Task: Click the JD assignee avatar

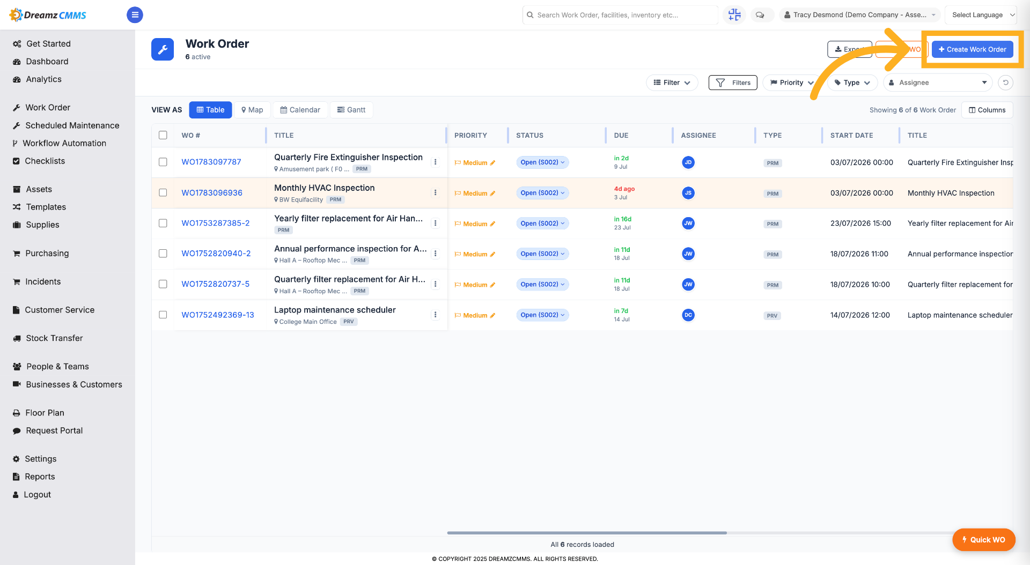Action: click(x=688, y=162)
